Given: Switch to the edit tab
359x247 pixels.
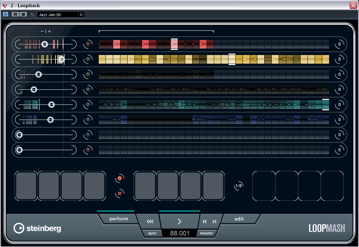Looking at the screenshot, I should [x=239, y=219].
